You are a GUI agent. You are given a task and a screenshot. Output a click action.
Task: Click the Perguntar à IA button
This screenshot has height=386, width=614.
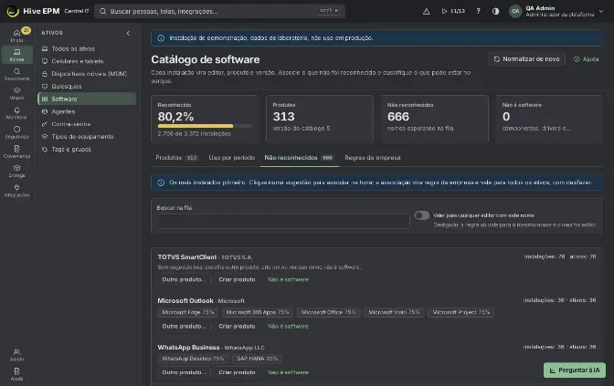coord(575,370)
